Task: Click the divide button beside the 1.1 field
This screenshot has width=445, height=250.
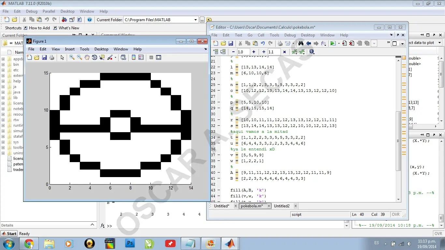Action: (264, 52)
